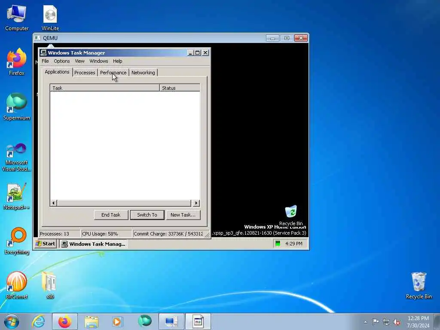Switch to the Processes tab
Image resolution: width=440 pixels, height=330 pixels.
click(x=85, y=72)
